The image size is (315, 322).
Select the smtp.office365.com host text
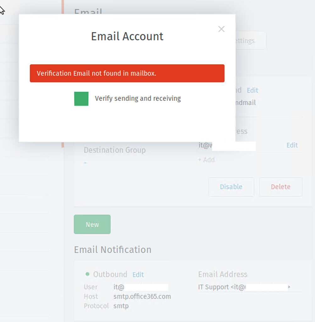pyautogui.click(x=142, y=297)
